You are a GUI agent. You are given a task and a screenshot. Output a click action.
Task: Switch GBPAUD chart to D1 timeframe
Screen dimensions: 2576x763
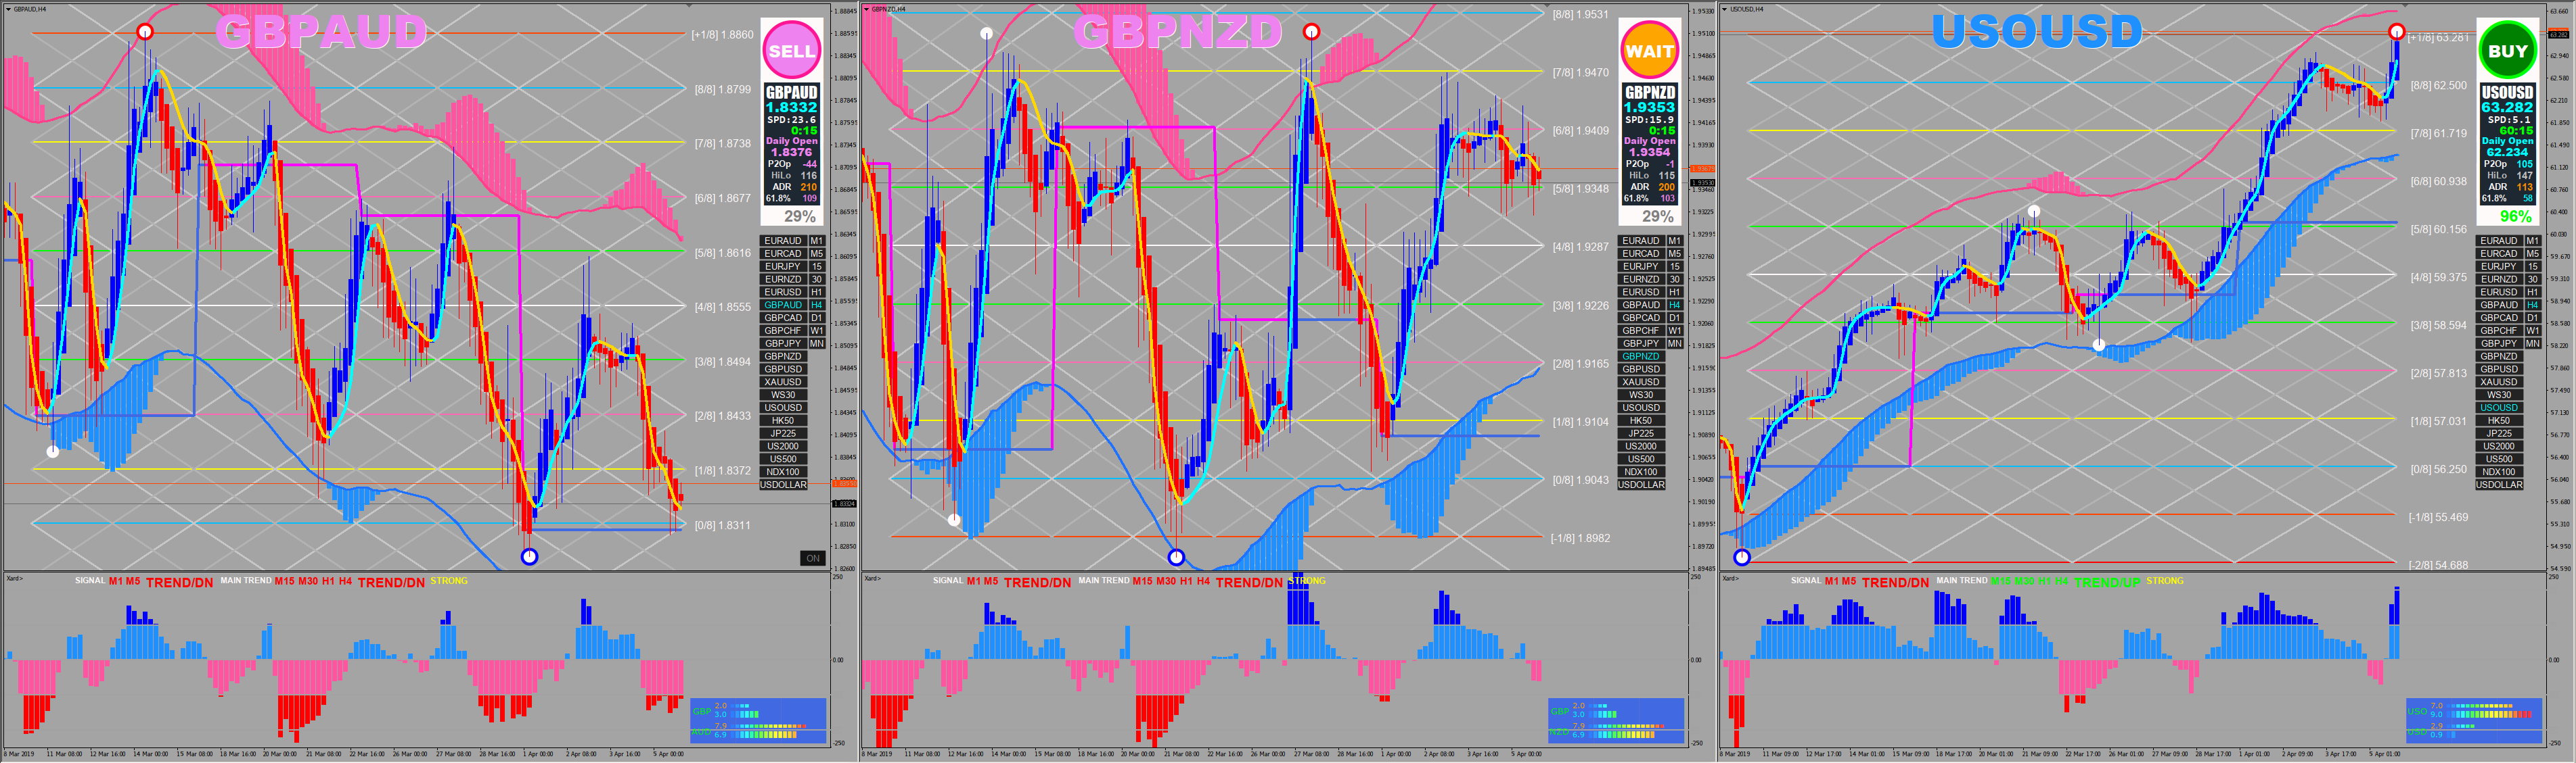817,318
